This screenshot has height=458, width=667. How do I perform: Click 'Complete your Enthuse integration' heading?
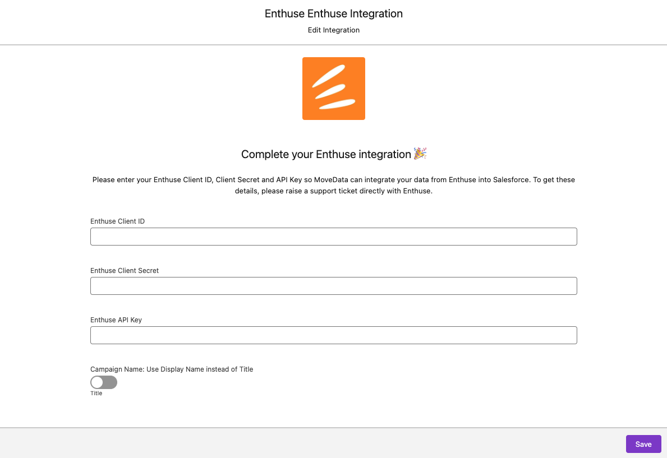pos(326,154)
